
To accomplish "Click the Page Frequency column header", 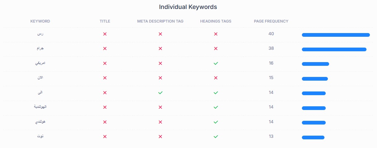I will pos(271,21).
